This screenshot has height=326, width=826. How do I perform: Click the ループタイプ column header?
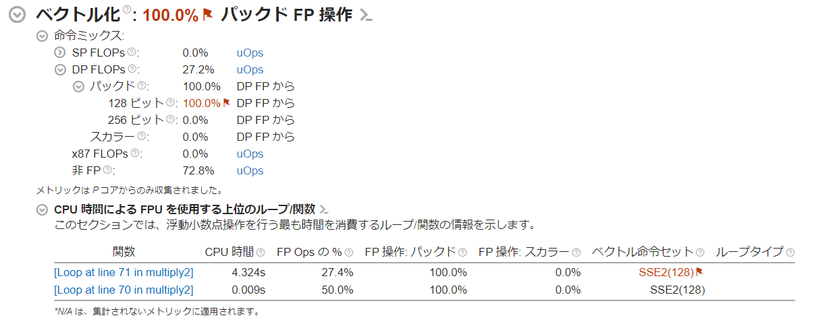749,252
